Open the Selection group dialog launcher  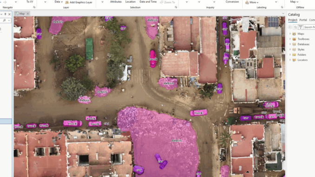[176, 7]
